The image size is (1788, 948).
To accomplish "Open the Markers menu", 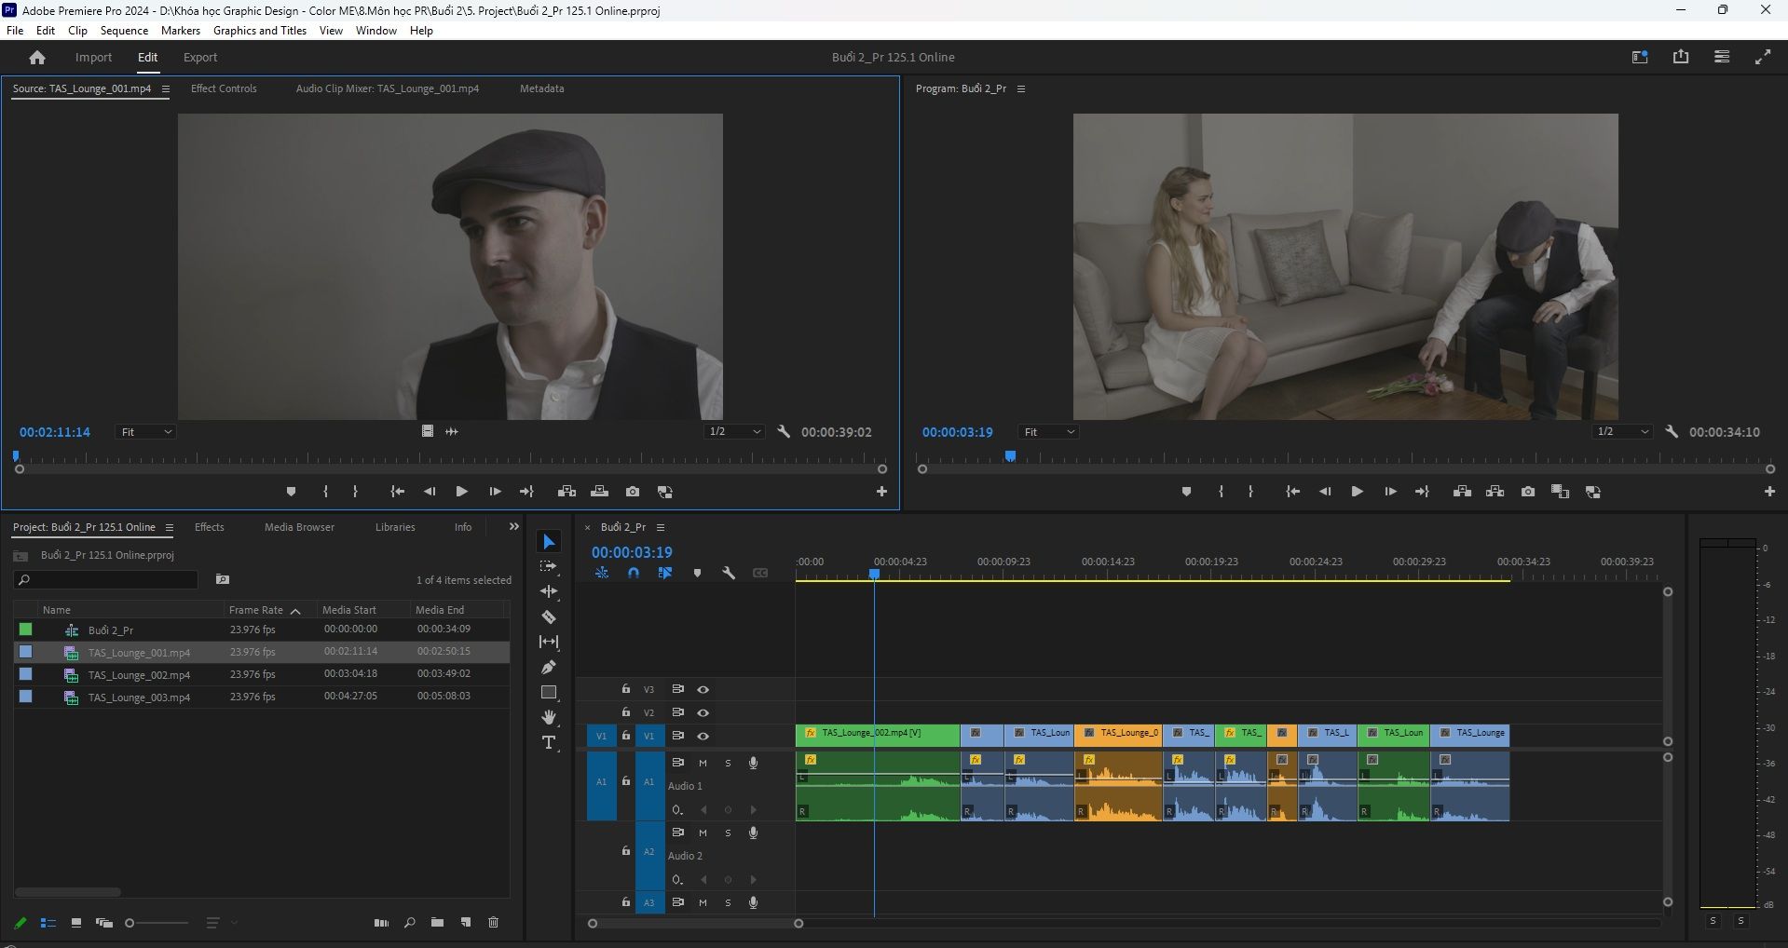I will (181, 31).
